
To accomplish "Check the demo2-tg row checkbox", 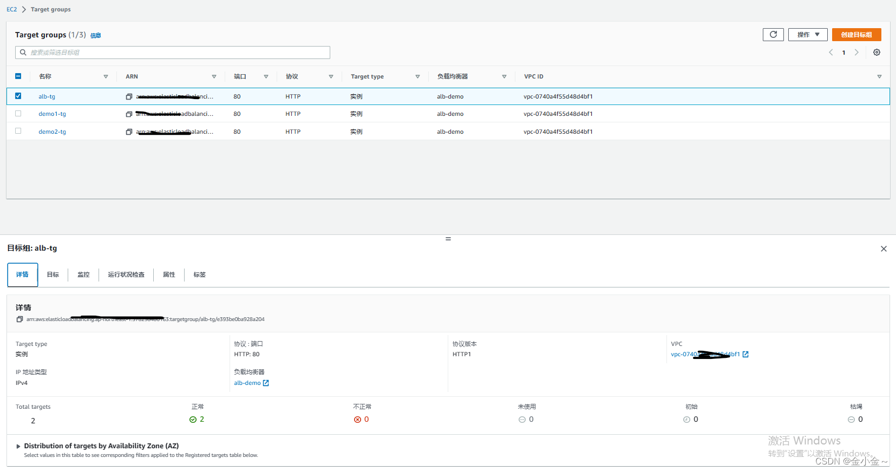I will (18, 131).
